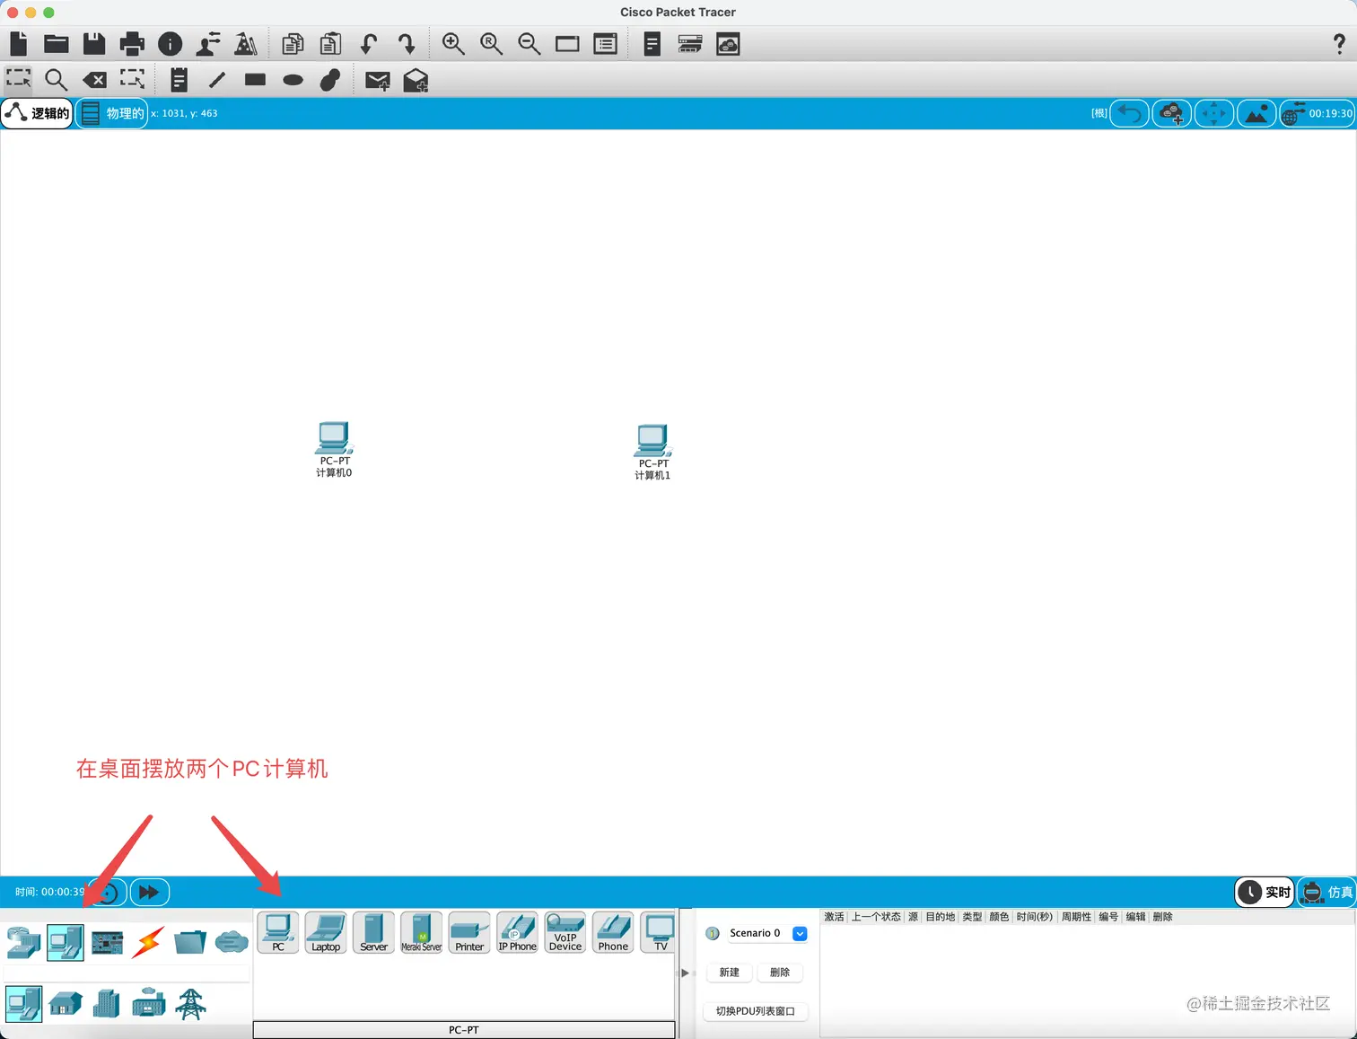Pick the IP Phone device
Image resolution: width=1357 pixels, height=1039 pixels.
point(518,932)
